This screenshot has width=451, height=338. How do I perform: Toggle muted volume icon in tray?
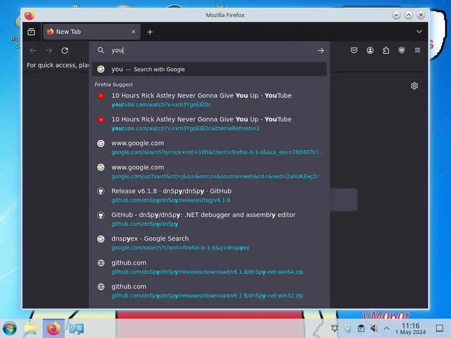point(374,328)
